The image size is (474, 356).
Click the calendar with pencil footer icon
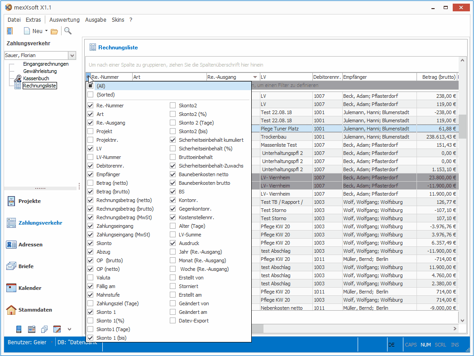[57, 329]
